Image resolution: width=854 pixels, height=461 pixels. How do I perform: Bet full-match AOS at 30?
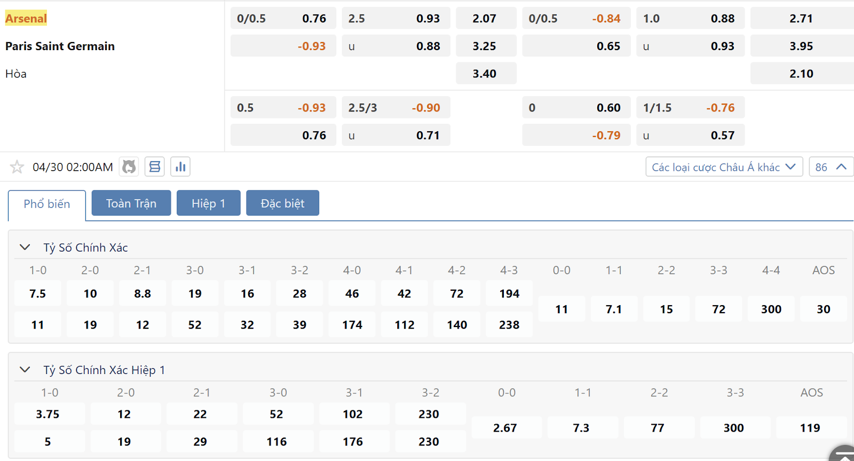(824, 309)
